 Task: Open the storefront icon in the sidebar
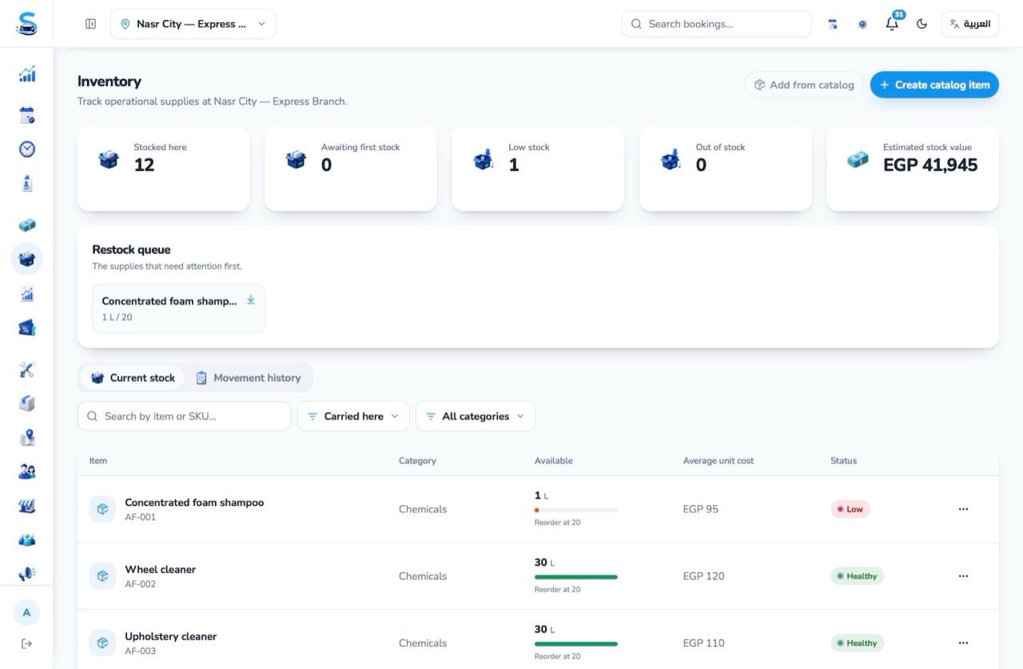pos(27,506)
